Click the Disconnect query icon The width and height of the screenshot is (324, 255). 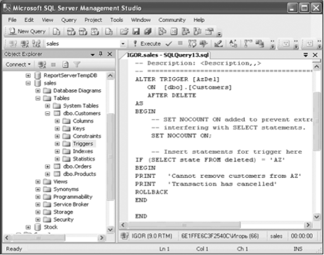24,43
